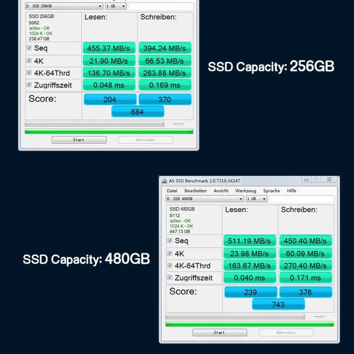Uncheck 4K-64Thrd test in 256GB window
The width and height of the screenshot is (354, 354).
coord(29,73)
